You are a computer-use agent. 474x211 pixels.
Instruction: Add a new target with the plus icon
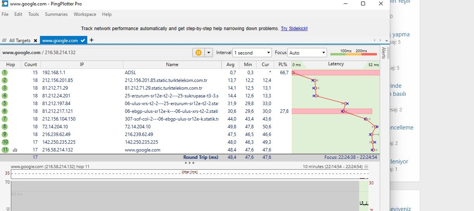(x=92, y=40)
